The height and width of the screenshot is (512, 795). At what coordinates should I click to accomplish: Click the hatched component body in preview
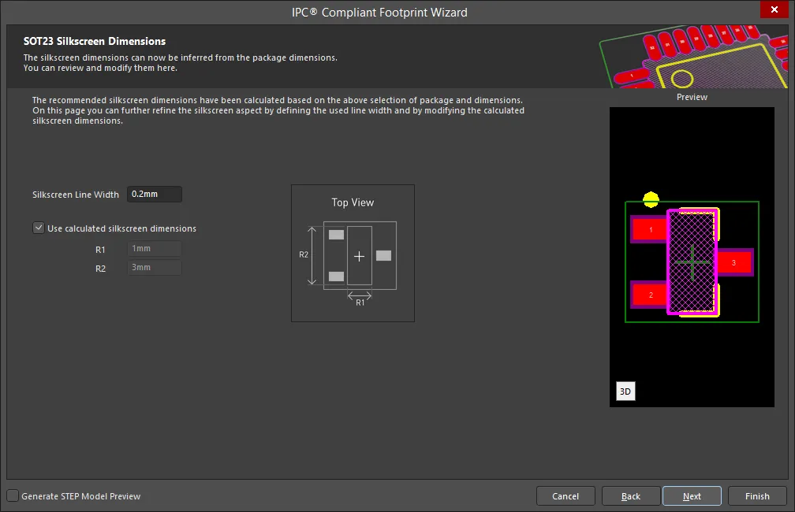692,262
